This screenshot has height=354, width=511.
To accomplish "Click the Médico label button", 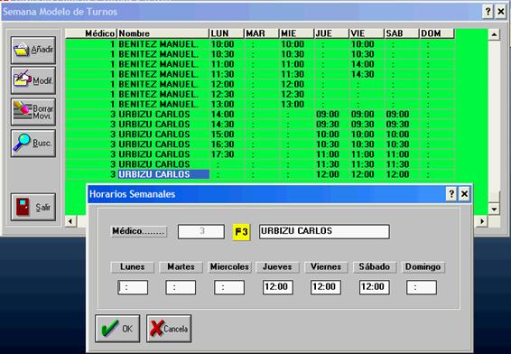I will point(139,231).
